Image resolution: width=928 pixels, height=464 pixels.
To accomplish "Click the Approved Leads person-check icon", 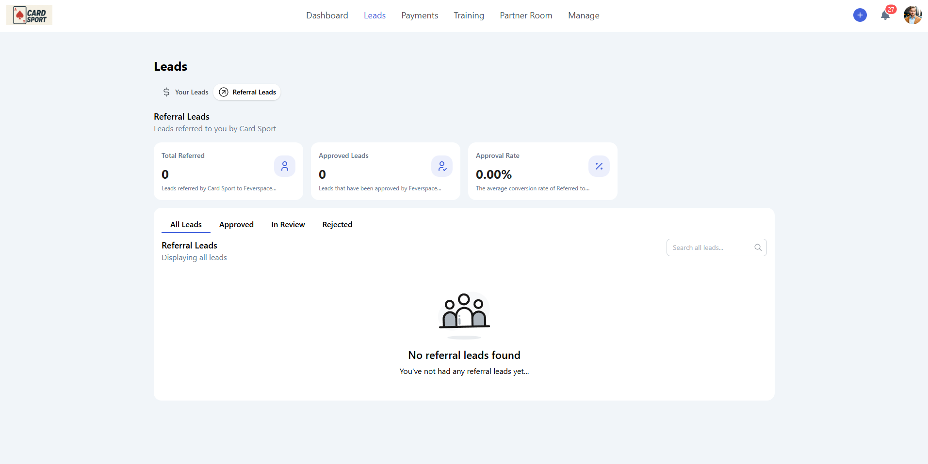I will [442, 166].
